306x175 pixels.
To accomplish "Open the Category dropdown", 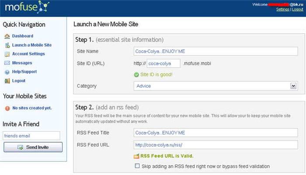I will [x=216, y=86].
